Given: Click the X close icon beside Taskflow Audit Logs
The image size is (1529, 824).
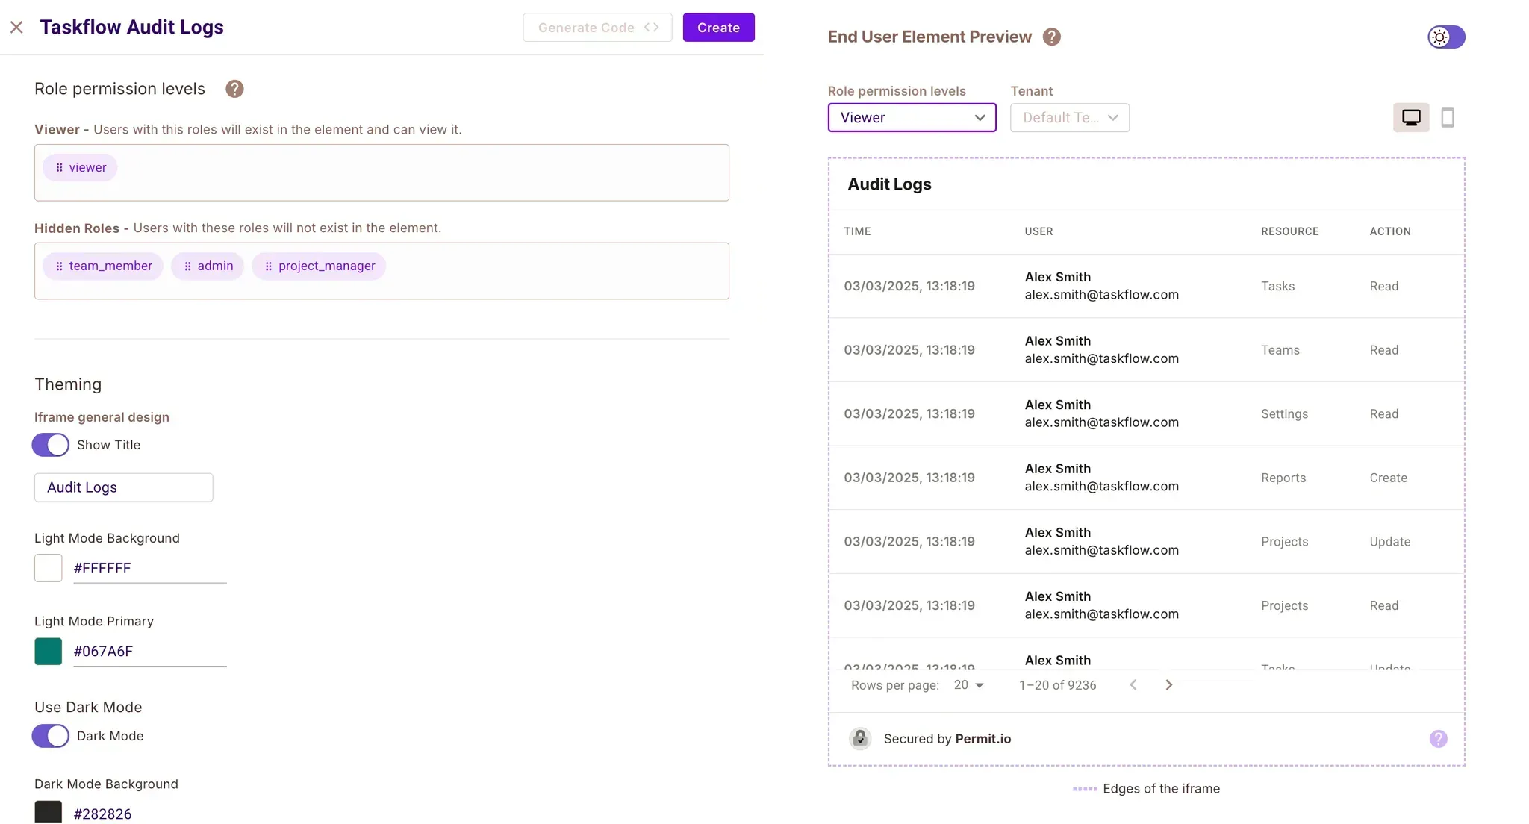Looking at the screenshot, I should click(x=16, y=28).
